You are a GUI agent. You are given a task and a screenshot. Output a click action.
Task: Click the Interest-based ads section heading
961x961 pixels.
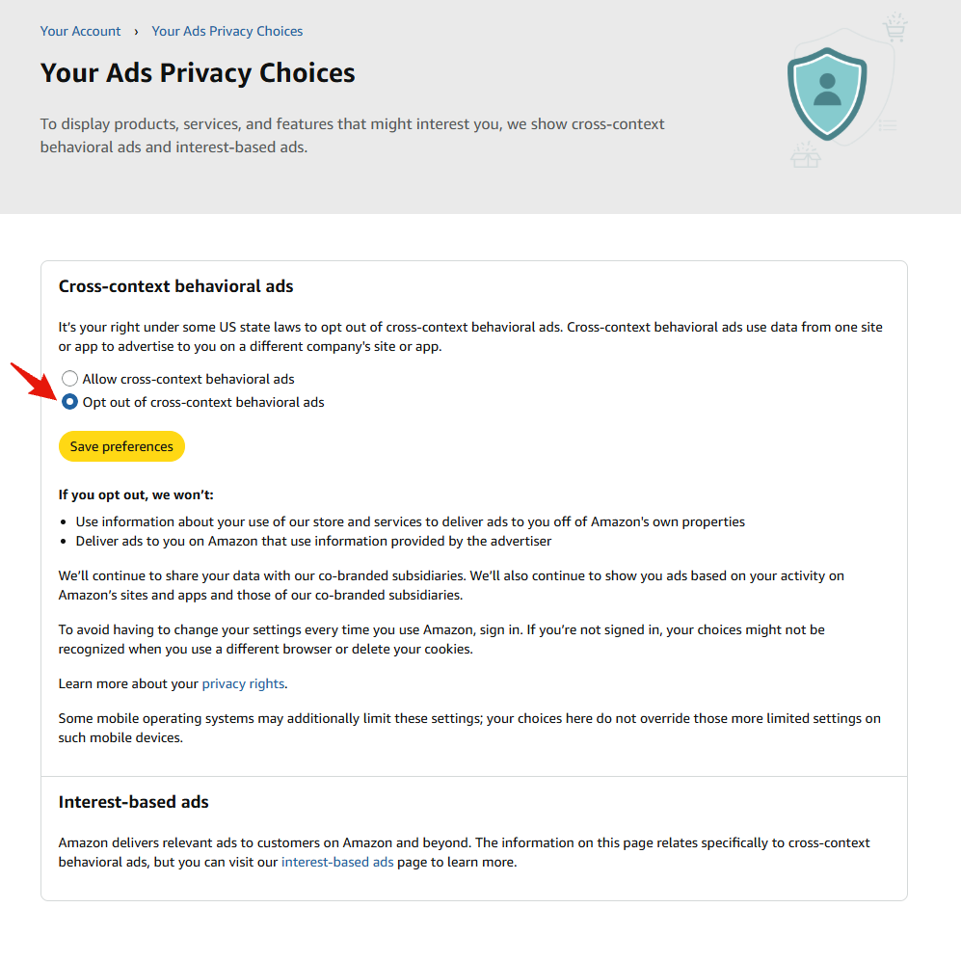pyautogui.click(x=134, y=802)
